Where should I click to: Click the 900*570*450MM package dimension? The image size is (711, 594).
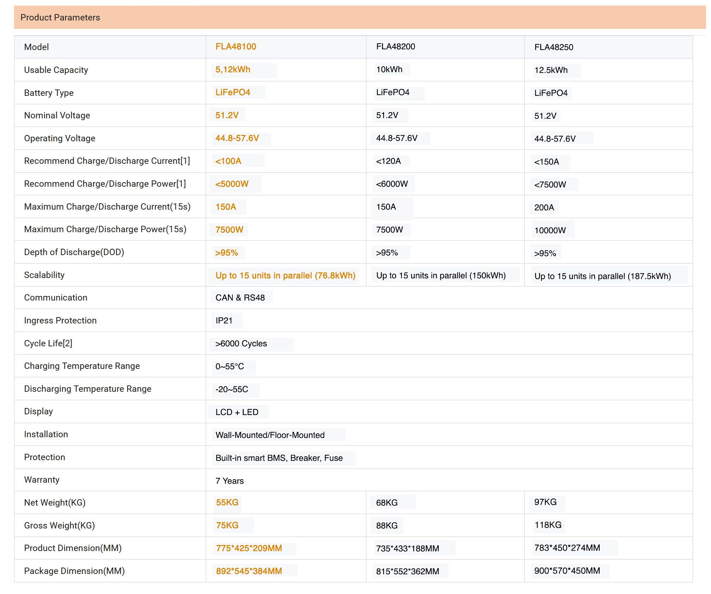567,571
